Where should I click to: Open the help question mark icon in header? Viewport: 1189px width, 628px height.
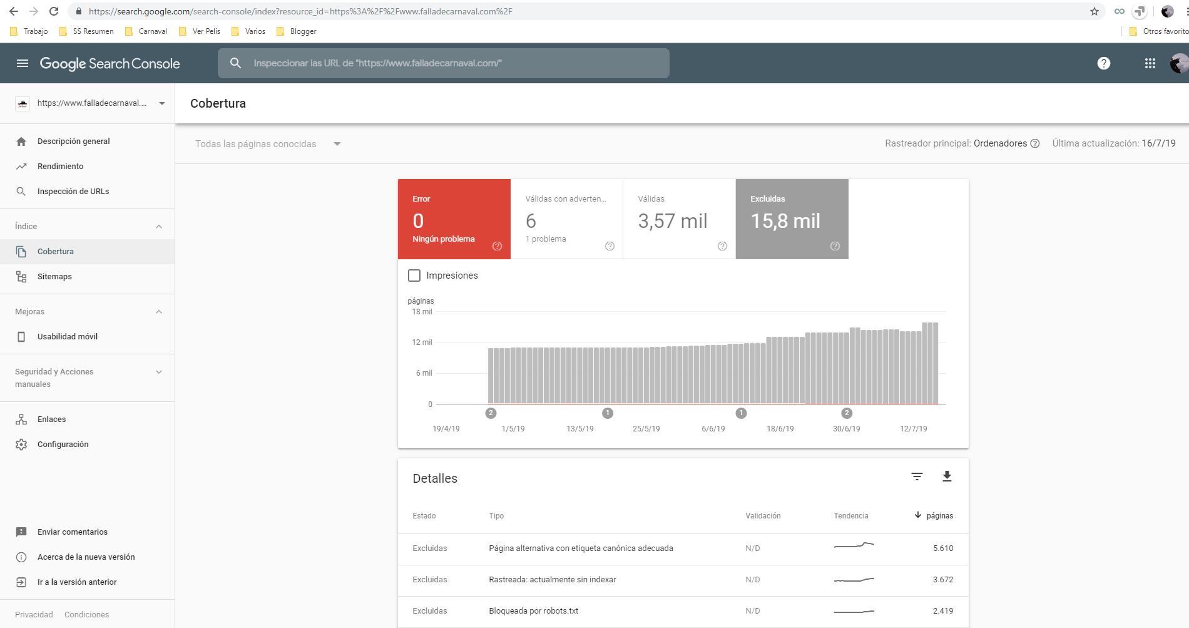click(1104, 63)
